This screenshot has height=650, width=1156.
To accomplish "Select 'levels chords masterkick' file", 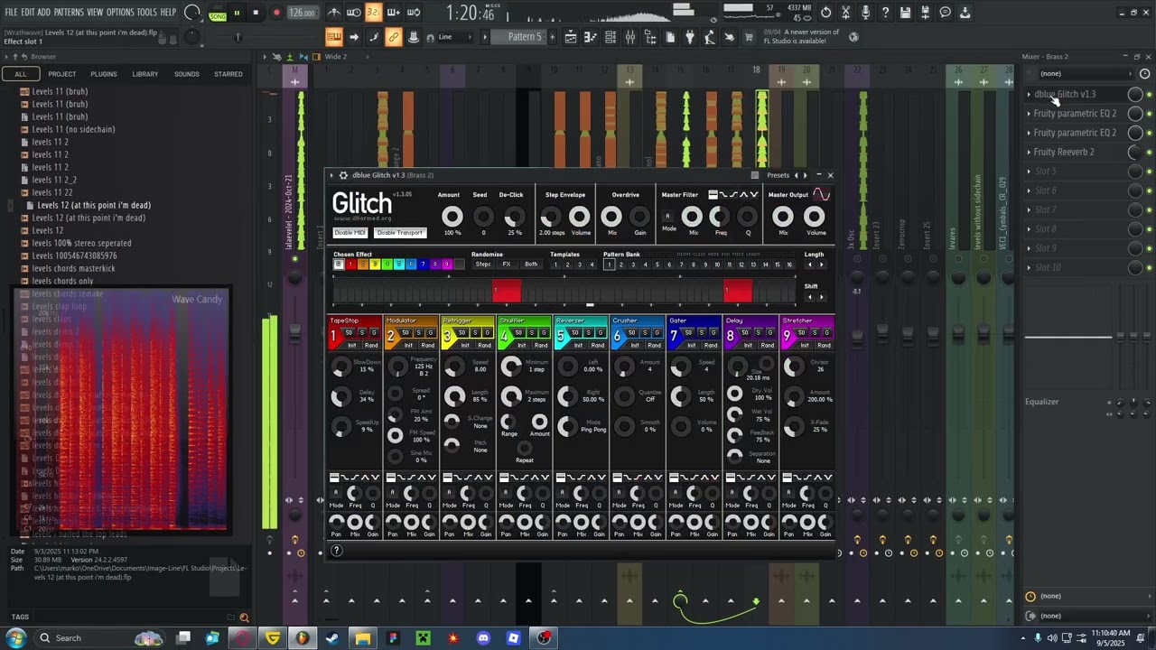I will tap(73, 268).
